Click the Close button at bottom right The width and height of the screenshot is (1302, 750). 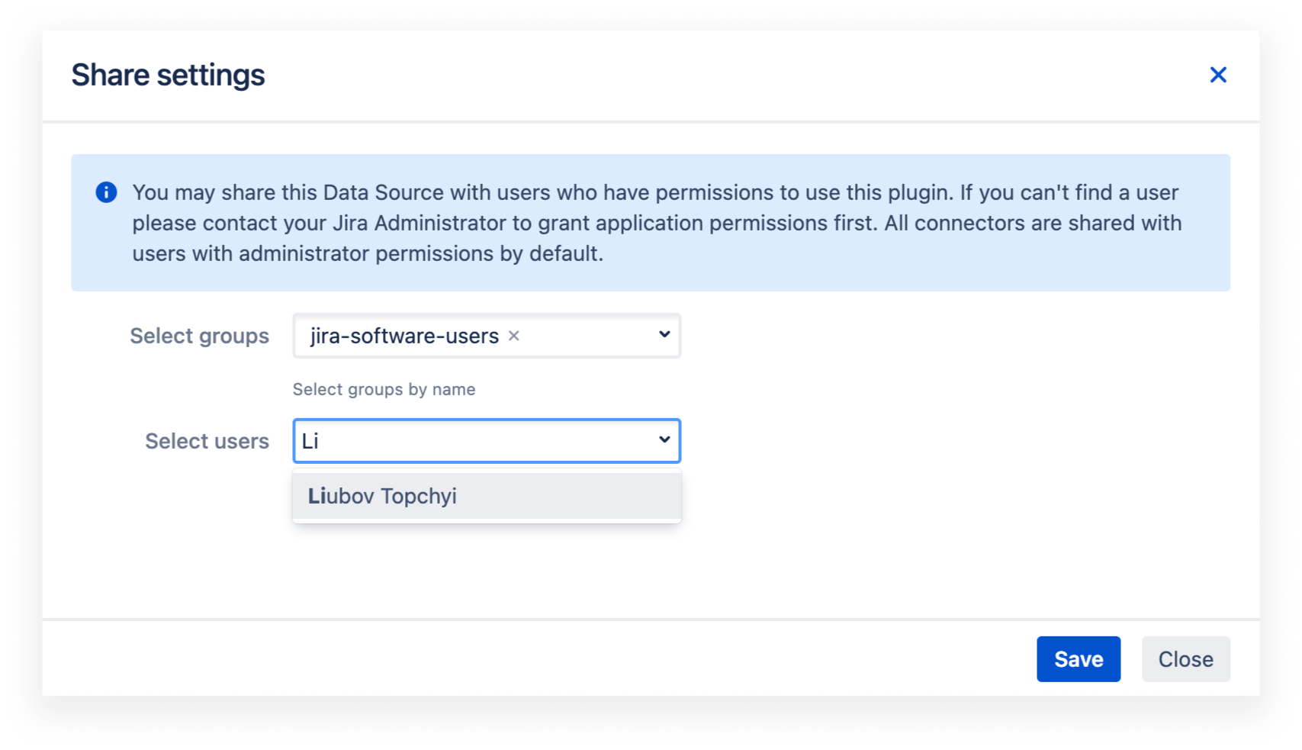click(1185, 658)
